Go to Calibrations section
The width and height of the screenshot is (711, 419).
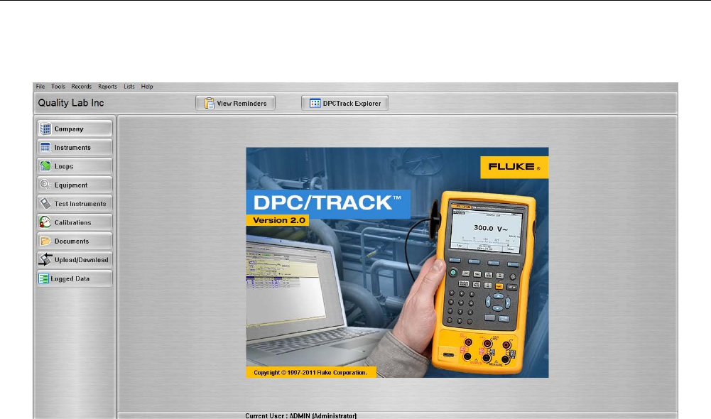pyautogui.click(x=75, y=222)
